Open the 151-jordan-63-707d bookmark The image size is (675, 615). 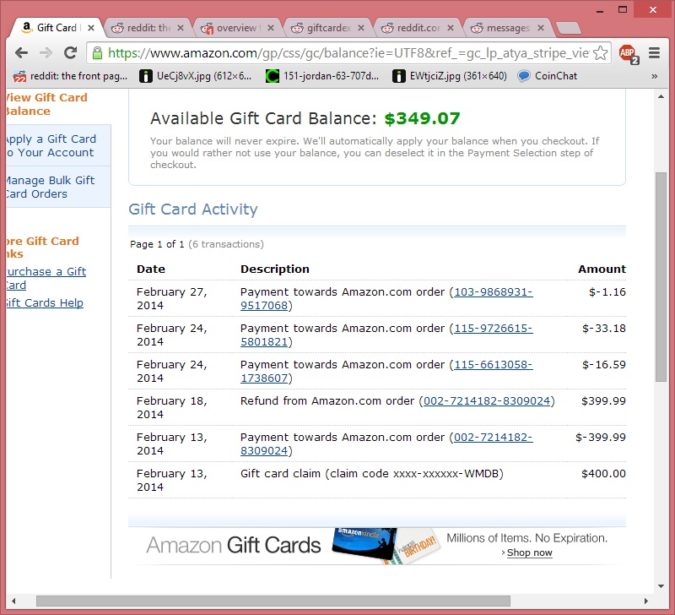322,76
